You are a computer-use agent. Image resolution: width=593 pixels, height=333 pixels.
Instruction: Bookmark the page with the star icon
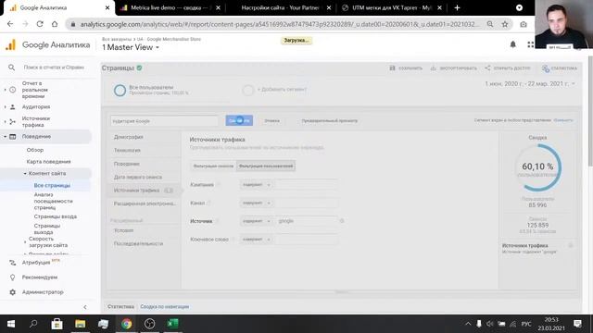pyautogui.click(x=505, y=24)
